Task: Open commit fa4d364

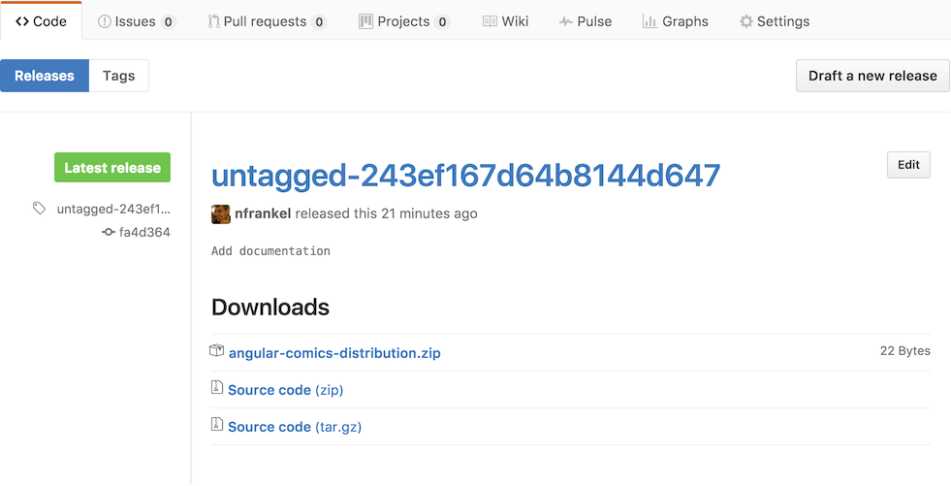Action: coord(144,232)
